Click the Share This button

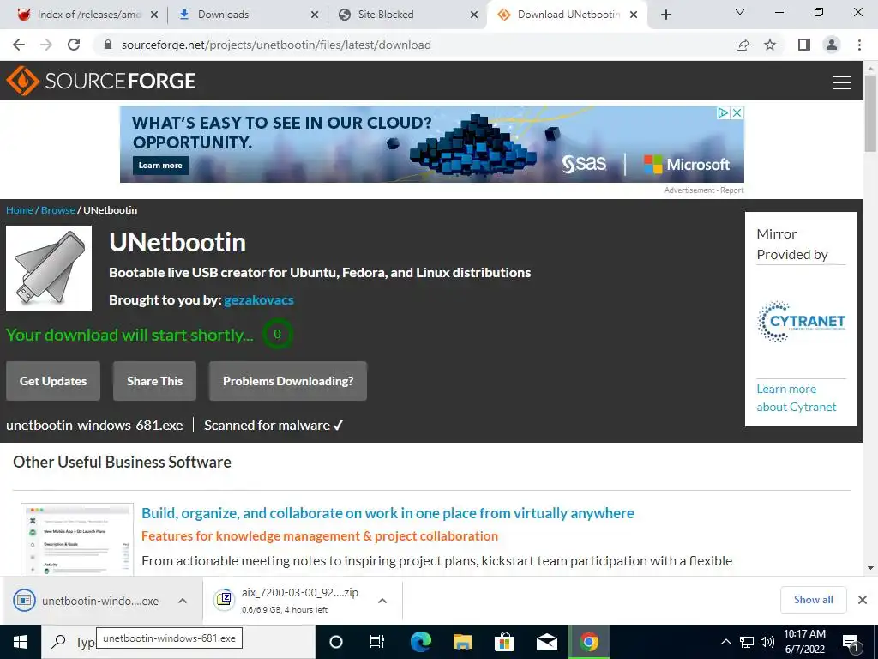[x=154, y=381]
